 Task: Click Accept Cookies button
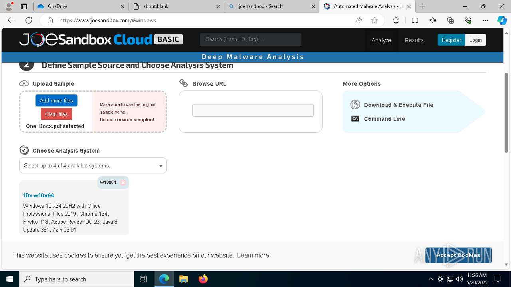(458, 255)
